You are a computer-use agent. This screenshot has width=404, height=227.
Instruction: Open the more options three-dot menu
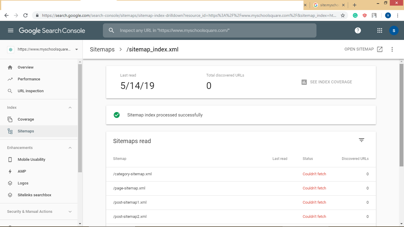point(392,49)
